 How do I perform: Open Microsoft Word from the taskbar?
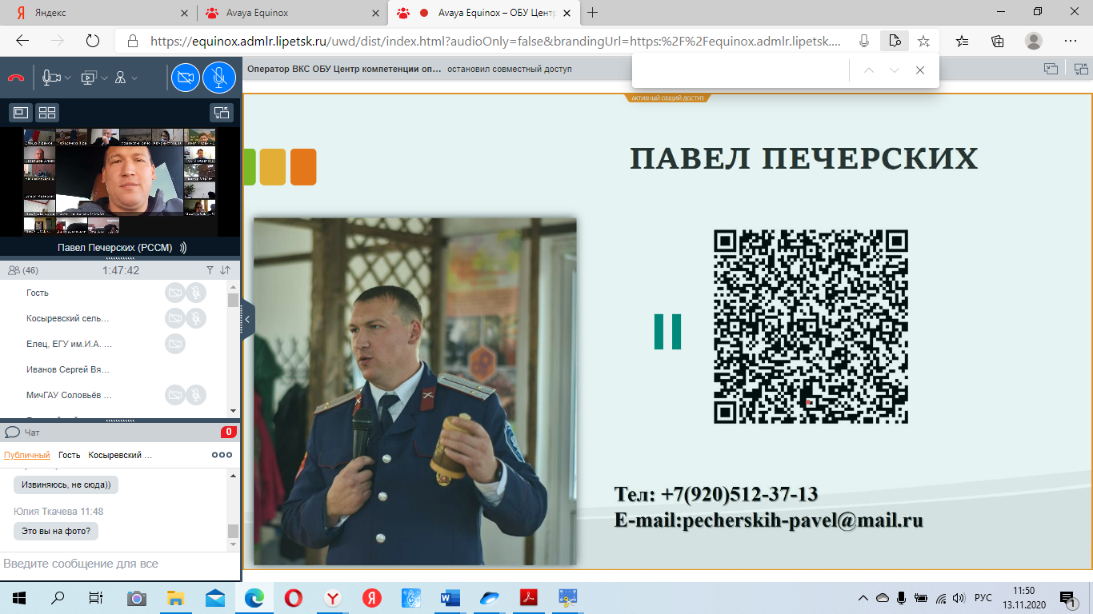[x=448, y=598]
